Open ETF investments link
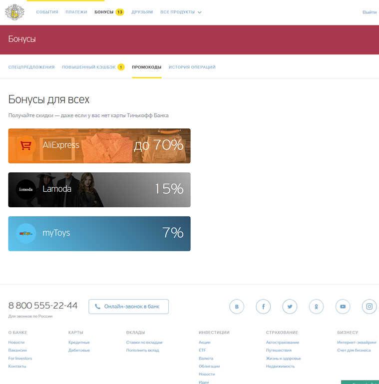This screenshot has height=384, width=379. (202, 350)
